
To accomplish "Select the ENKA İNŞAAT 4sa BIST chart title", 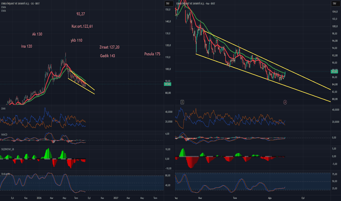I will coord(195,4).
